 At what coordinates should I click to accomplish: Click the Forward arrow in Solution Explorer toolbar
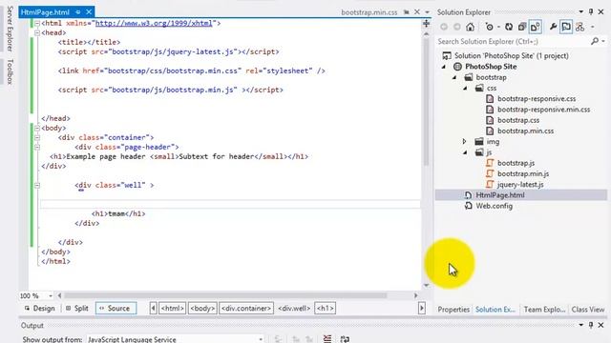coord(456,27)
